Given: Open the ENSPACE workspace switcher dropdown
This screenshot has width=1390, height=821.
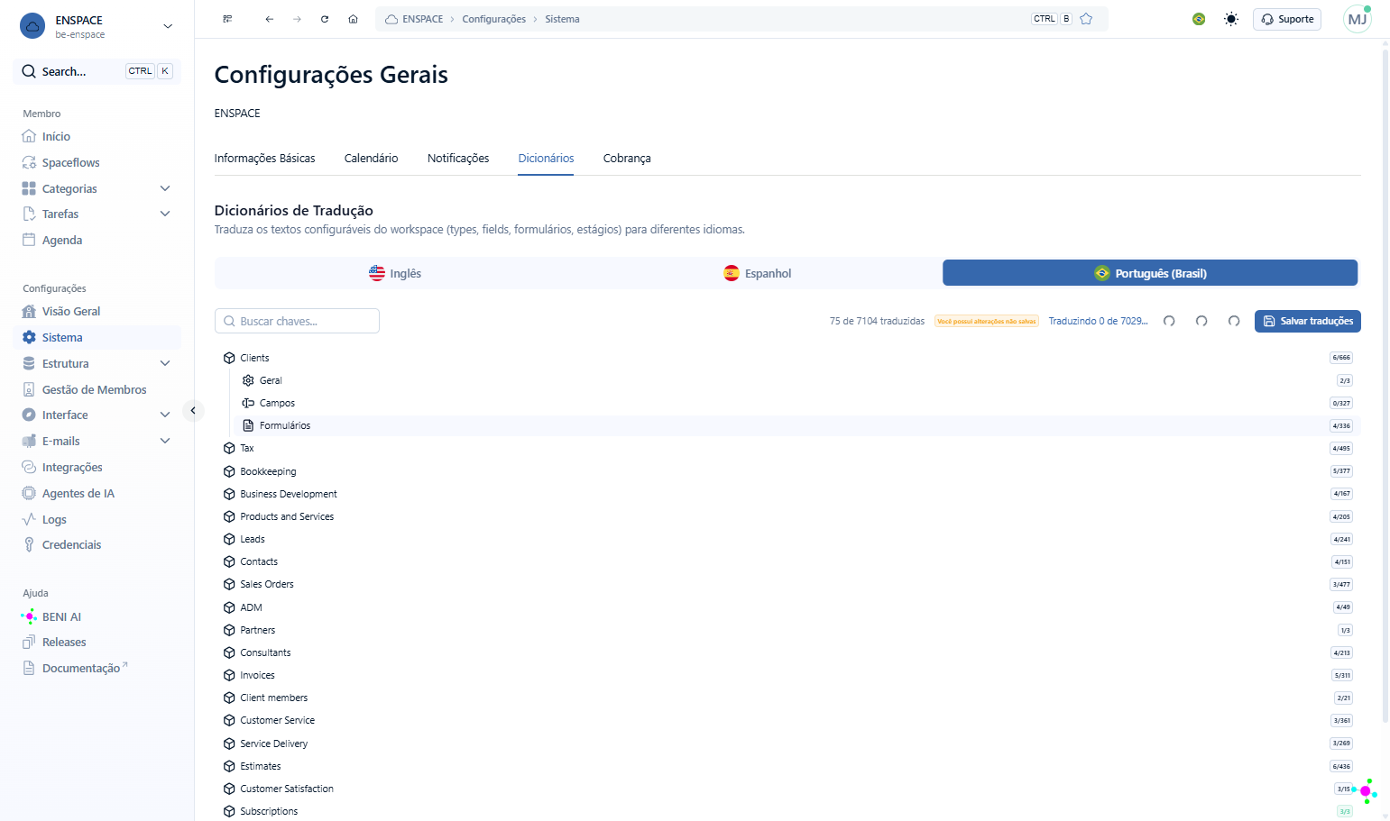Looking at the screenshot, I should pos(97,26).
